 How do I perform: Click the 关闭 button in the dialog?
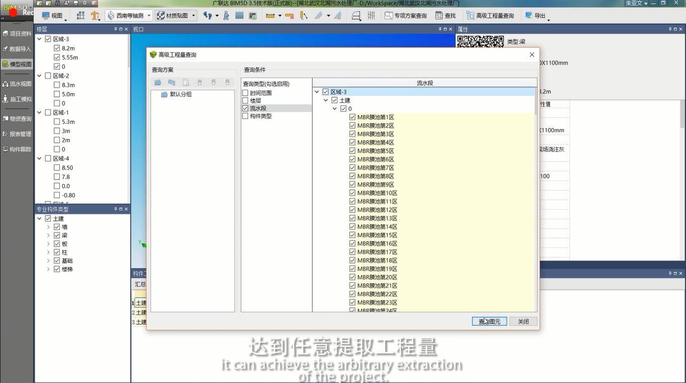pos(523,321)
